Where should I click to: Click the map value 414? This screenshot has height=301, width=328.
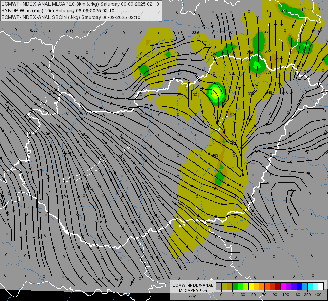point(302,10)
